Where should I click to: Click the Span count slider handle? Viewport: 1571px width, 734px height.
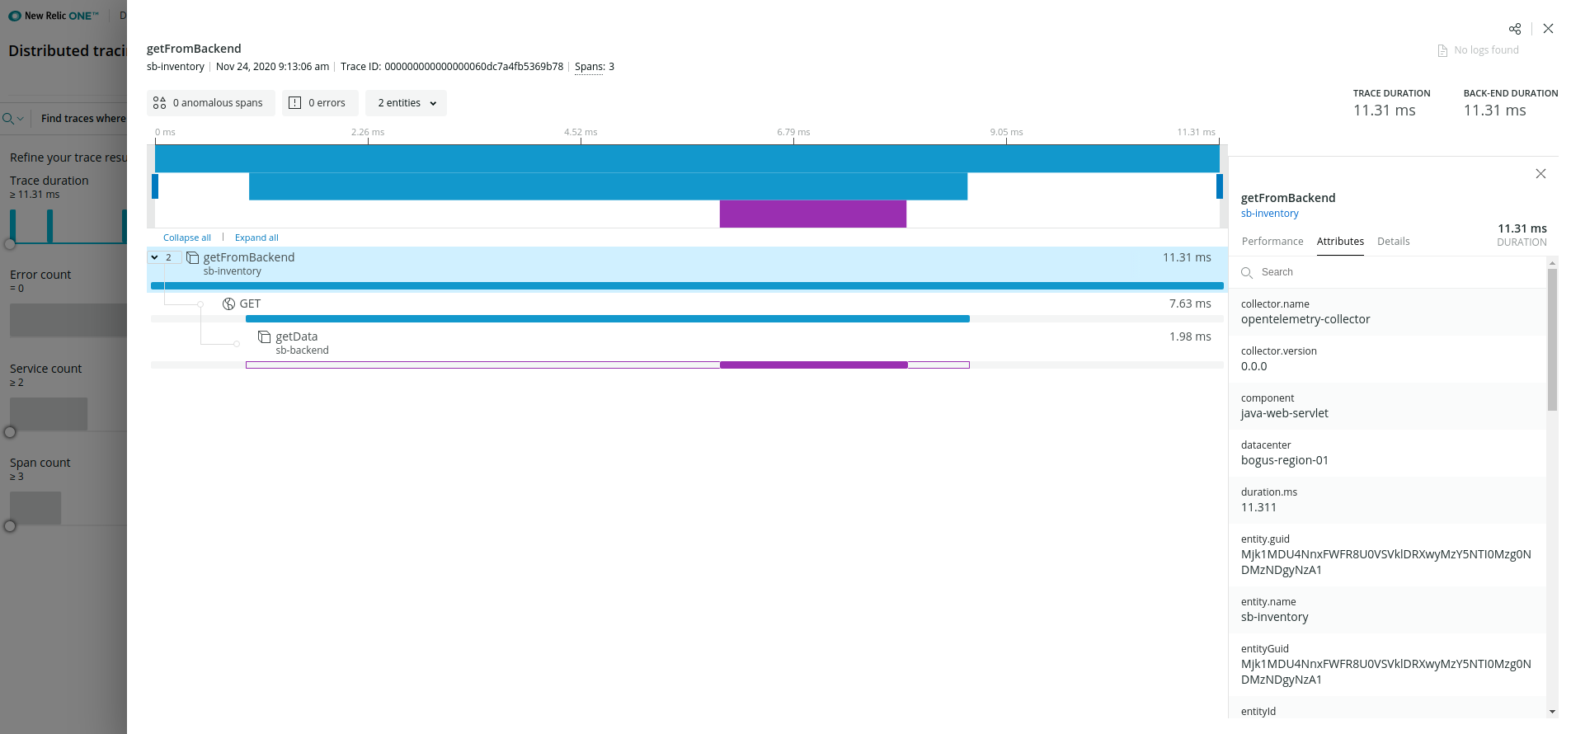click(x=10, y=526)
